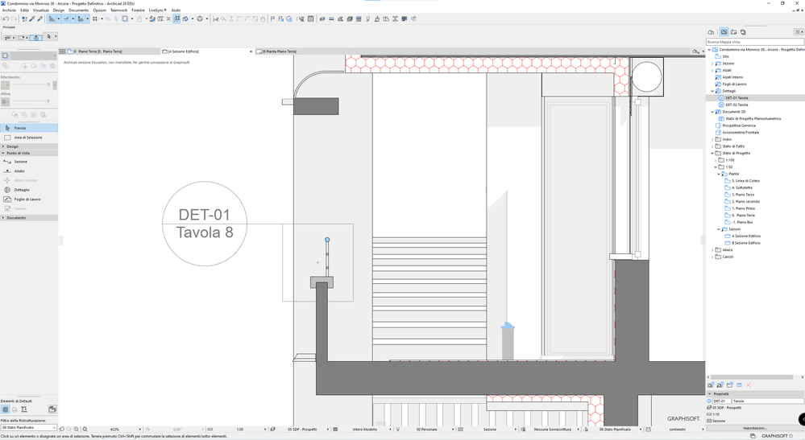Open DET-02 Tavola in the navigator
The height and width of the screenshot is (440, 805).
point(737,105)
